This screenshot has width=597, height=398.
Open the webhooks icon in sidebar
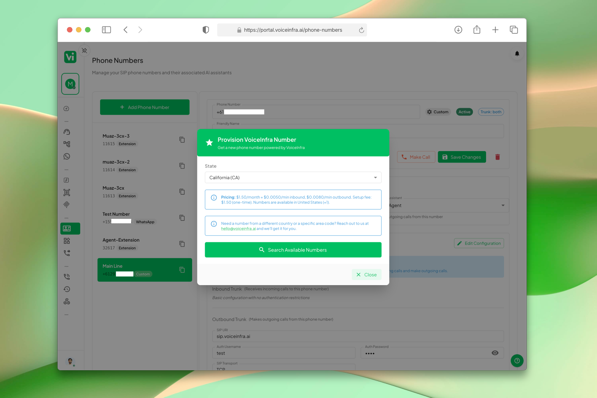67,301
